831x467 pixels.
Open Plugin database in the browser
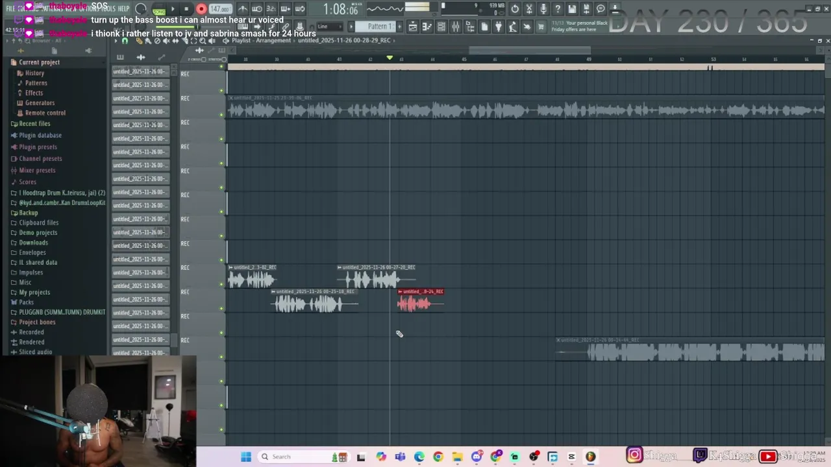click(40, 136)
